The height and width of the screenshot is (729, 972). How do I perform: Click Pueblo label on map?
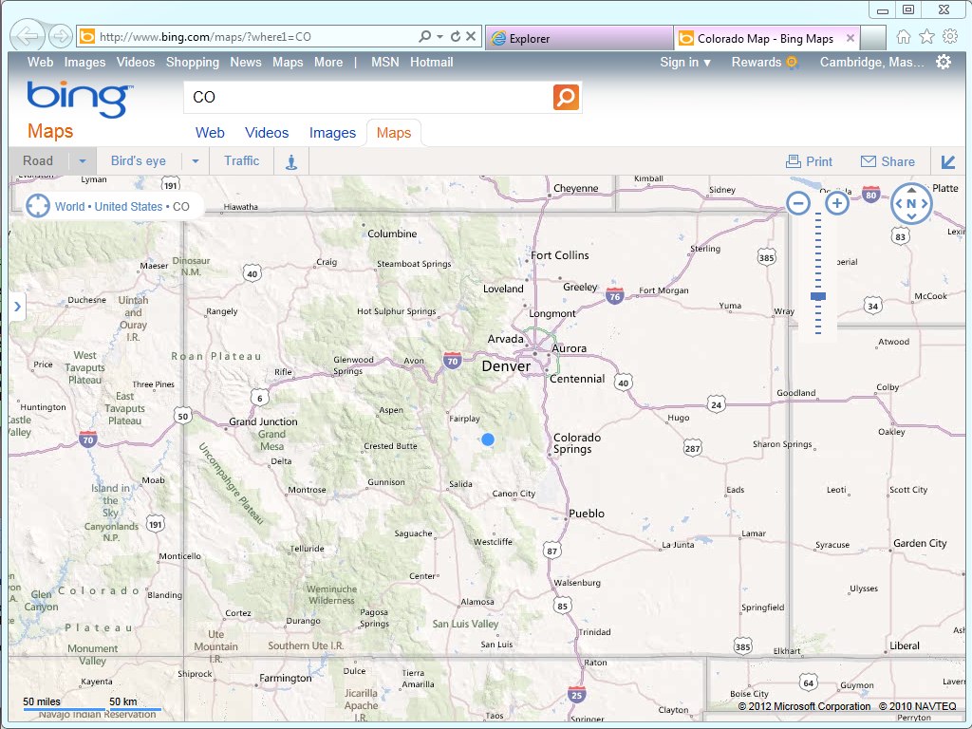tap(587, 514)
